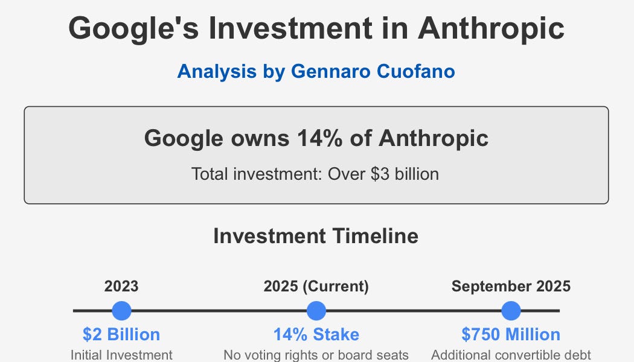This screenshot has width=634, height=362.
Task: Click the "$2 Billion" amount
Action: (121, 334)
